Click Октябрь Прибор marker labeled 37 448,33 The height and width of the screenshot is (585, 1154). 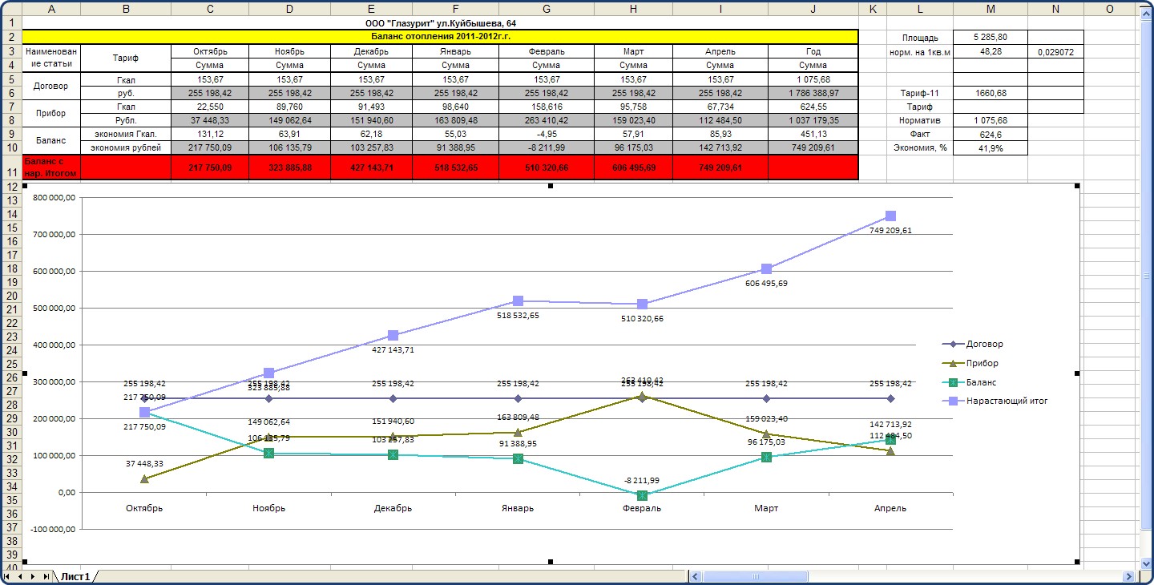[144, 478]
